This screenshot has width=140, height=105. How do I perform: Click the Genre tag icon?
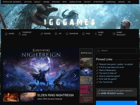42,34
